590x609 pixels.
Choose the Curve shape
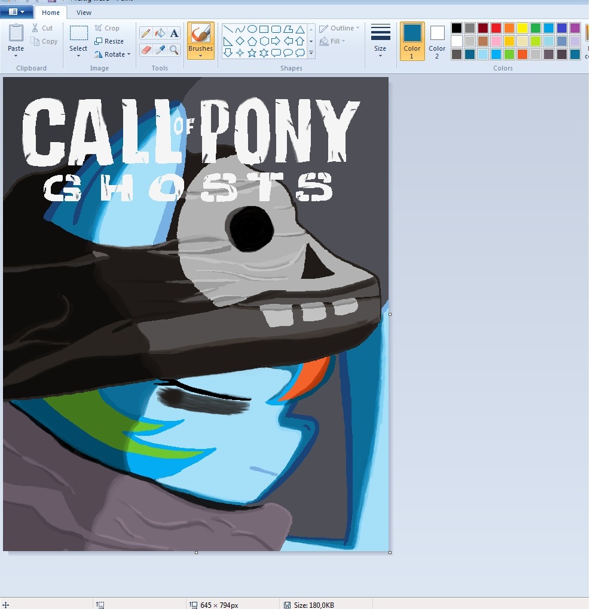[x=240, y=29]
